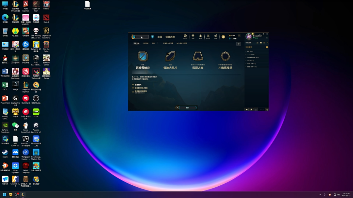353x198 pixels.
Task: Select the Dota 2 desktop shortcut
Action: pos(46,19)
